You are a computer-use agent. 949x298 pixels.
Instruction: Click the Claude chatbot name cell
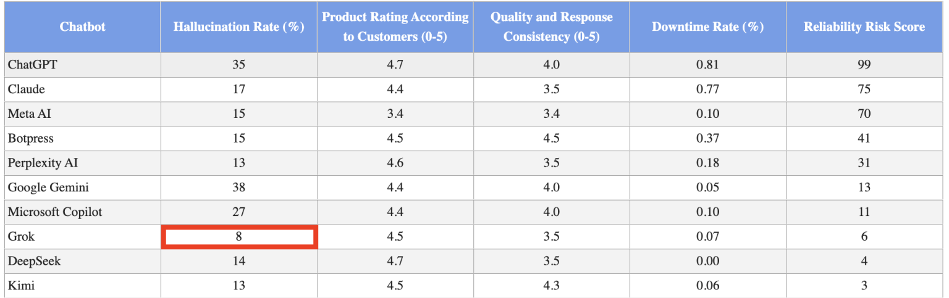[x=82, y=89]
